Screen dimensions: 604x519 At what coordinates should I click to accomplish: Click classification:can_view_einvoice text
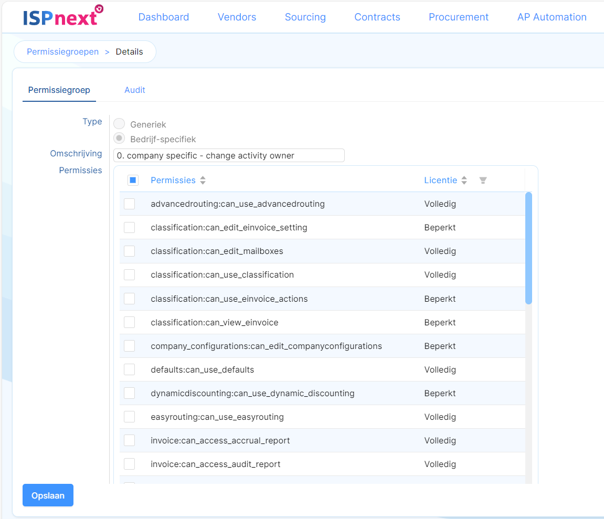215,322
